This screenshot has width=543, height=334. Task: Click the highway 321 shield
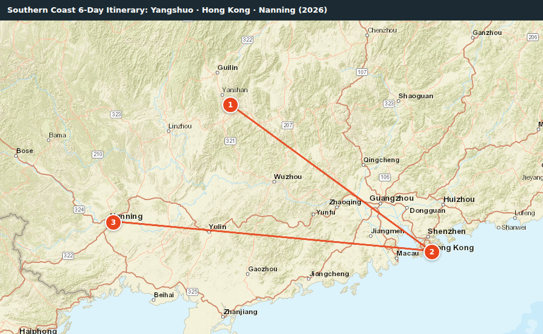(x=230, y=141)
